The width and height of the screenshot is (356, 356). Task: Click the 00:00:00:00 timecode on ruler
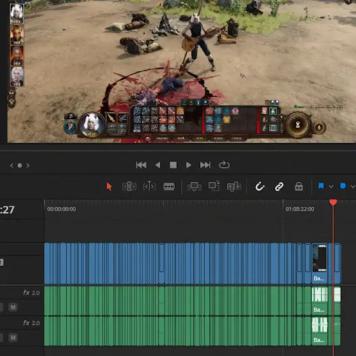[x=62, y=209]
